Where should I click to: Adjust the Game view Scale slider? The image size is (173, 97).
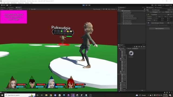pos(41,9)
